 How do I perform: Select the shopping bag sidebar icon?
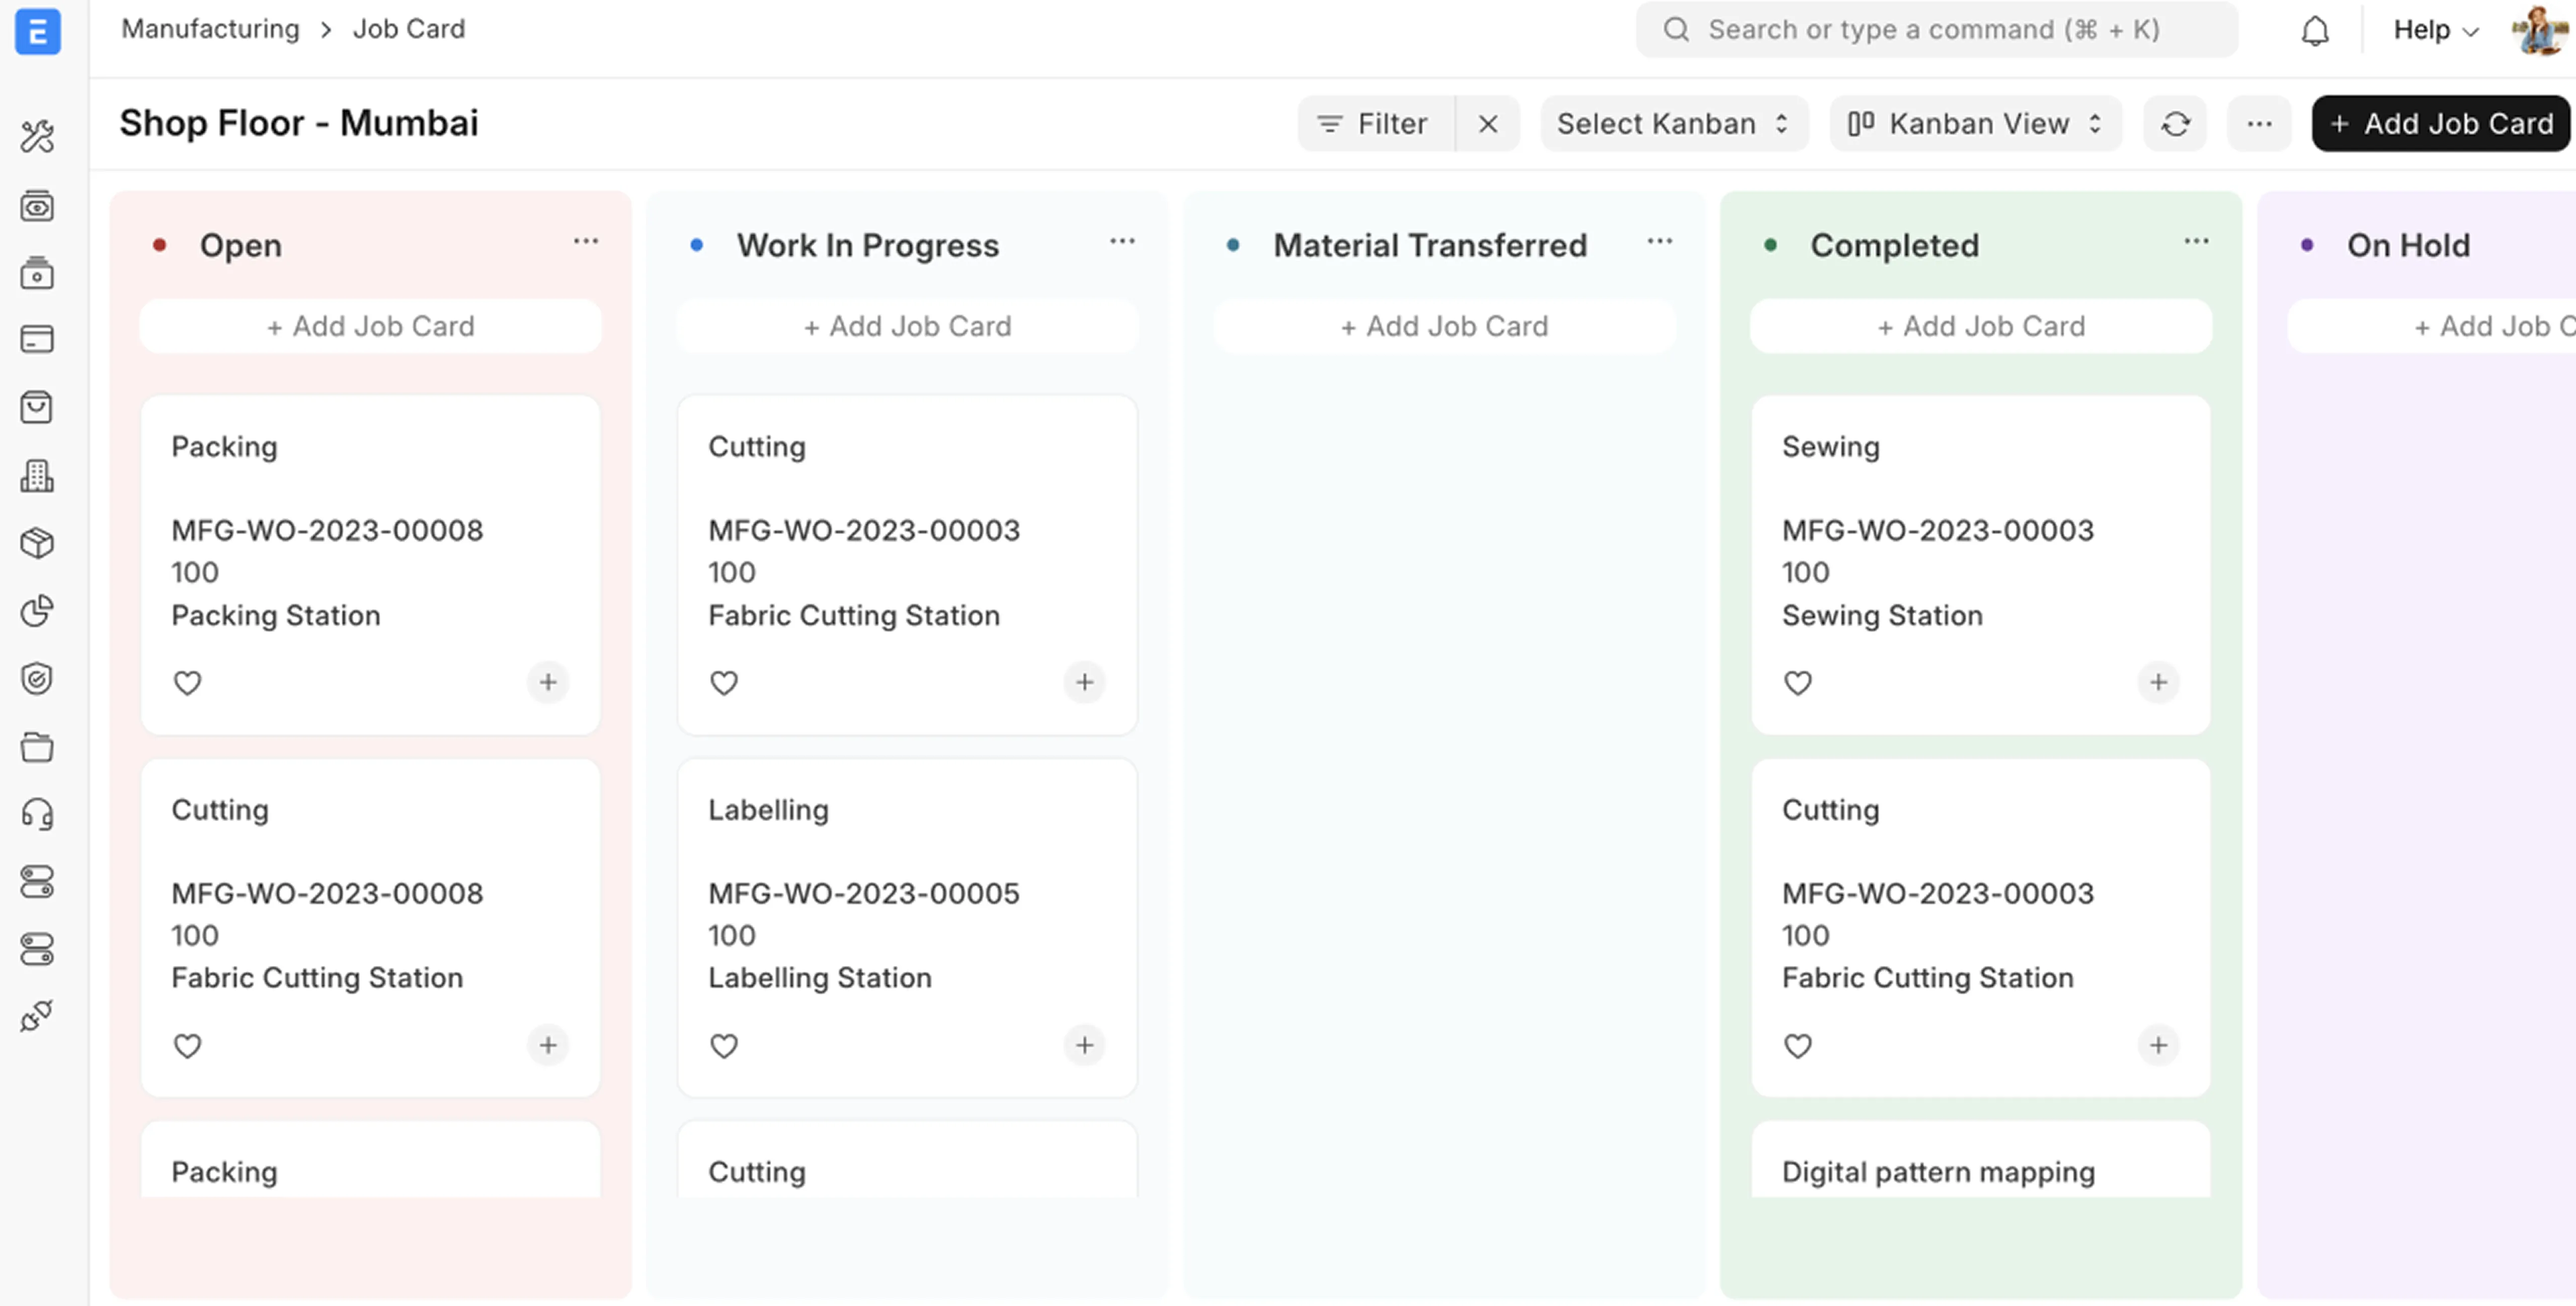pyautogui.click(x=37, y=407)
